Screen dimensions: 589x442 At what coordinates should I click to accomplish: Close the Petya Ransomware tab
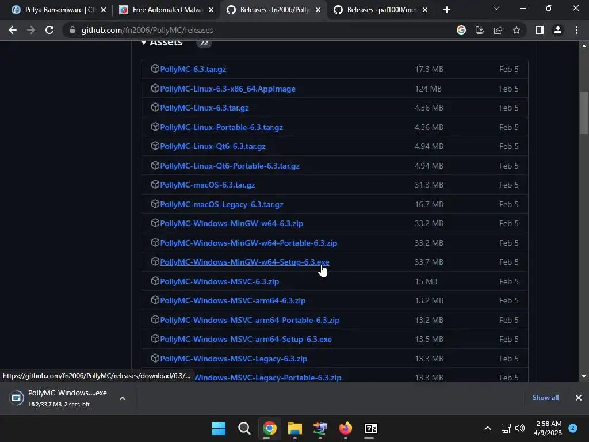click(104, 10)
